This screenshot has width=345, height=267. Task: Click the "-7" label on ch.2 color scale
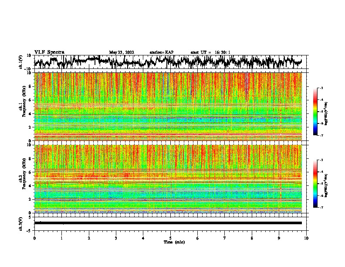click(321, 208)
